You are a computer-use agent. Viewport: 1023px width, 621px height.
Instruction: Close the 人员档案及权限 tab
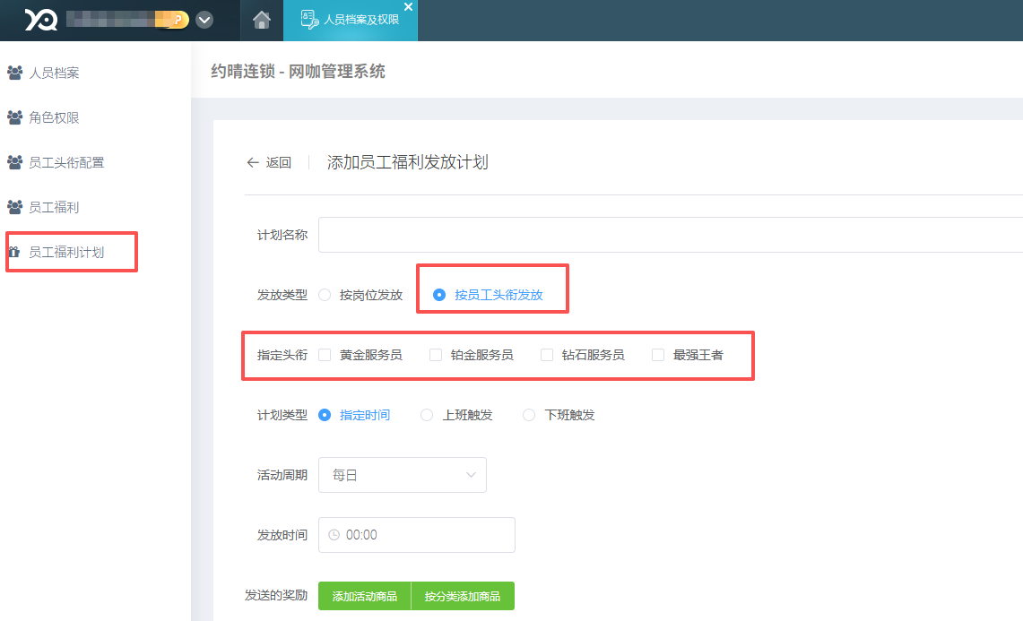click(409, 6)
